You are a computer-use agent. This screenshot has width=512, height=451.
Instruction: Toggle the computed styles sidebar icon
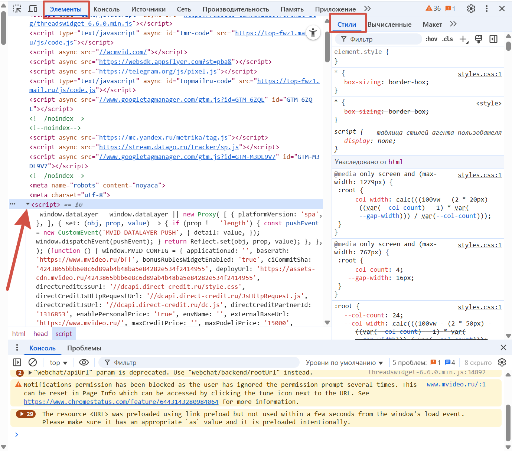pos(493,39)
